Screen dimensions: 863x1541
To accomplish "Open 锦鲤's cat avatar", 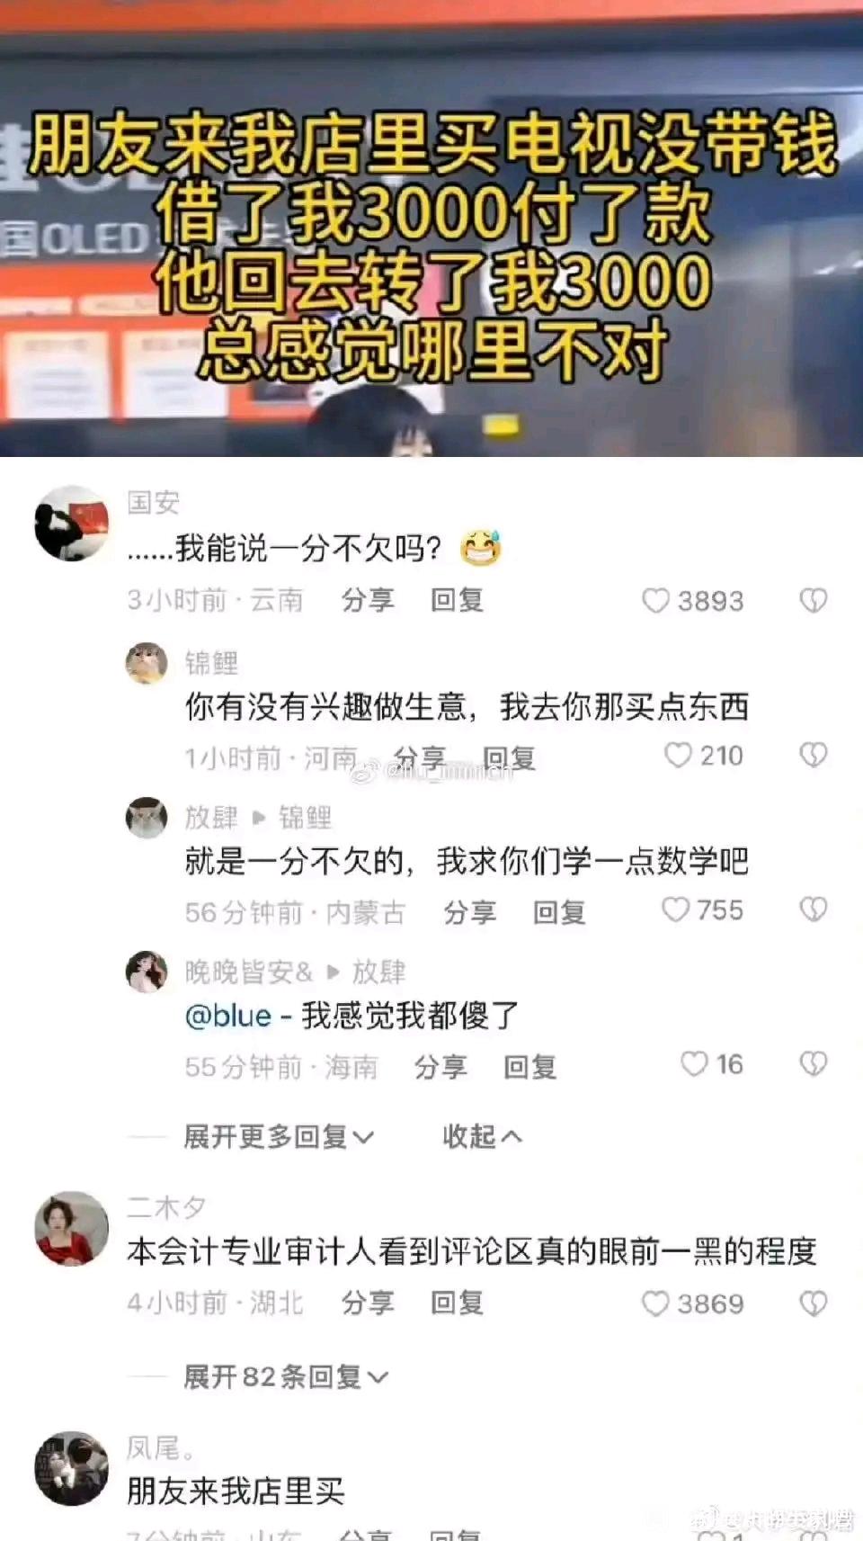I will 147,664.
